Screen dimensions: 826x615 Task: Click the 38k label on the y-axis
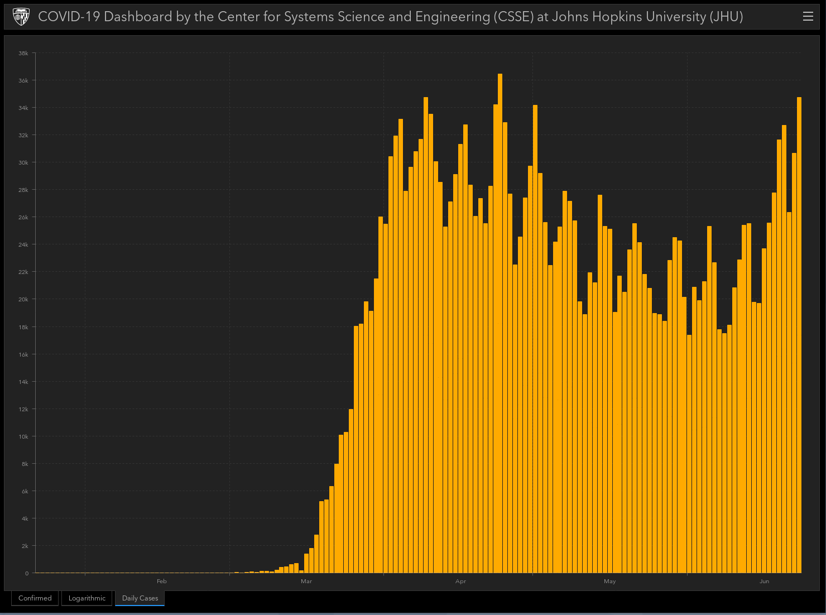coord(23,54)
